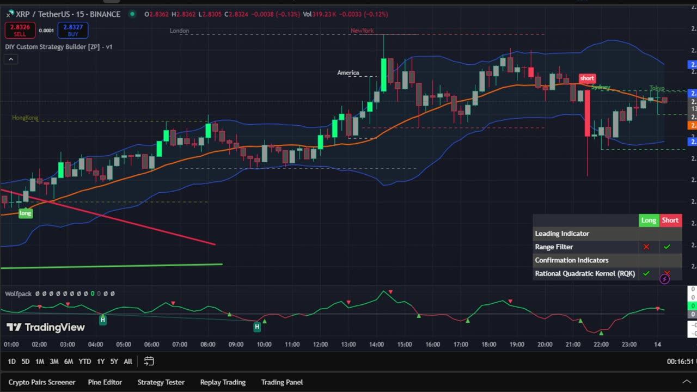Click the Confirmation Indicators header row
The height and width of the screenshot is (392, 697).
point(607,260)
